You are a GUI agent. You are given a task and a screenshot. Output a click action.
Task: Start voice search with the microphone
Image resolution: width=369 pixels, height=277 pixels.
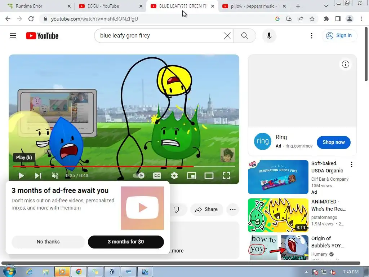269,36
